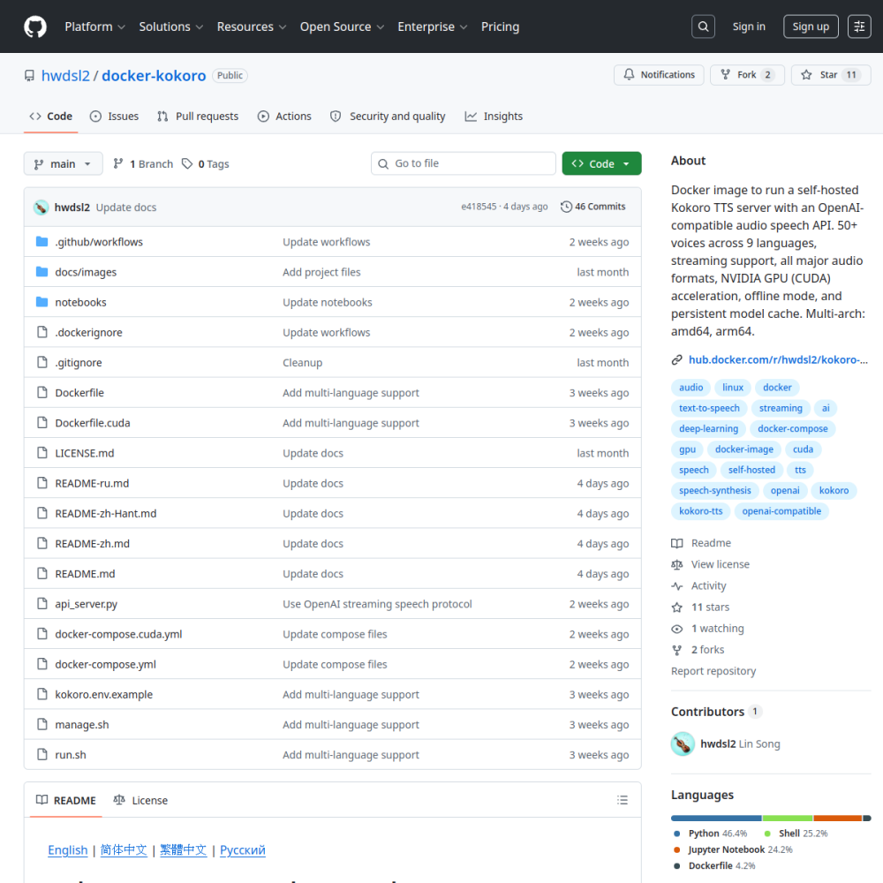Click the eye icon beside 1 watching
Screen dimensions: 883x883
pyautogui.click(x=677, y=629)
